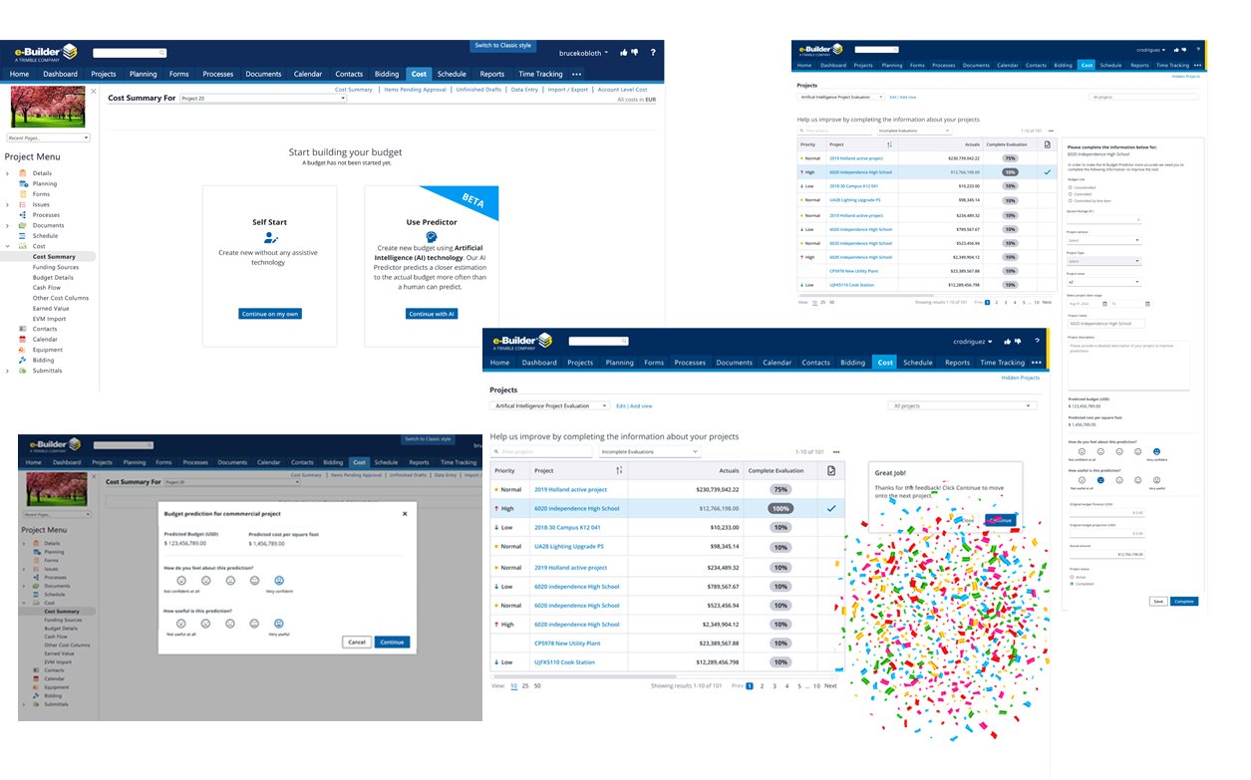Click the Filter projects field in Great Job window

pos(541,451)
